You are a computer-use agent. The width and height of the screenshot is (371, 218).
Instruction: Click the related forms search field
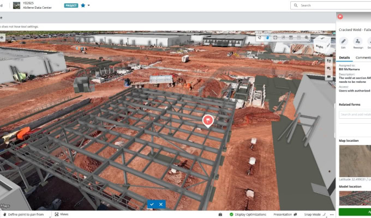pos(355,114)
